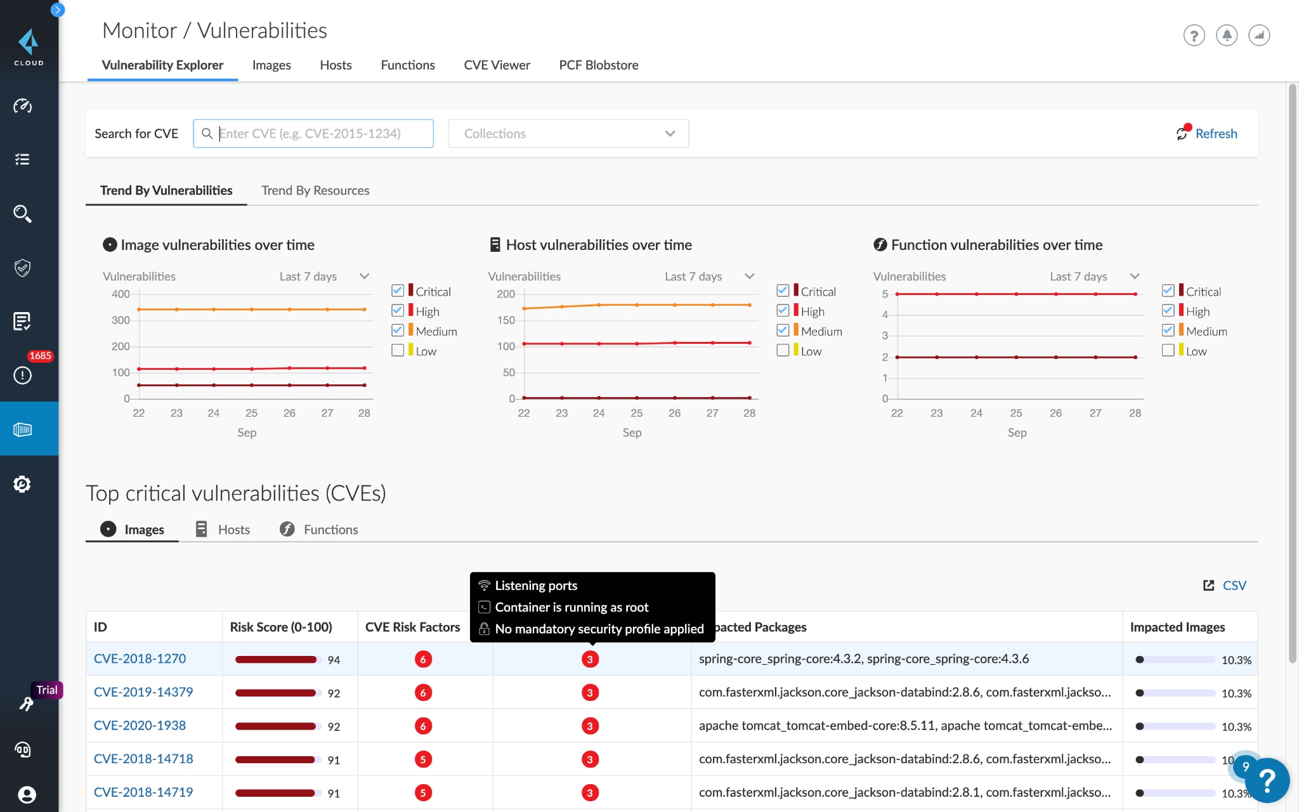Viewport: 1299px width, 812px height.
Task: Click the CSV export link
Action: click(x=1234, y=586)
